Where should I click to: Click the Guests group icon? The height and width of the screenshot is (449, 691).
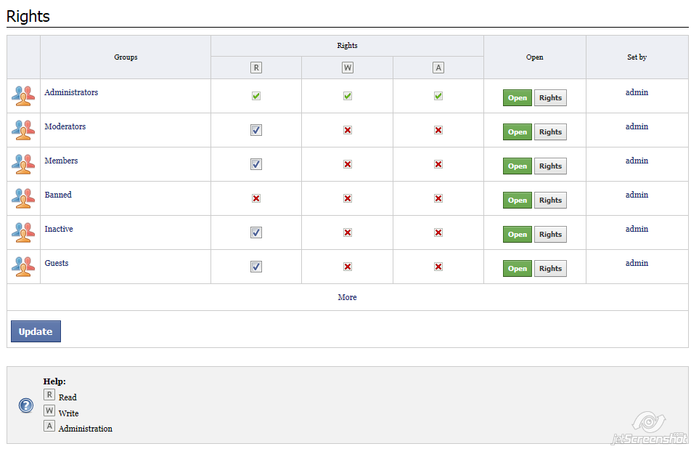pos(23,267)
